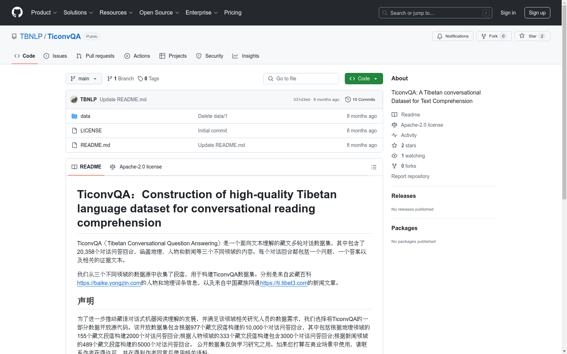Switch to the Pull requests tab

coord(95,56)
